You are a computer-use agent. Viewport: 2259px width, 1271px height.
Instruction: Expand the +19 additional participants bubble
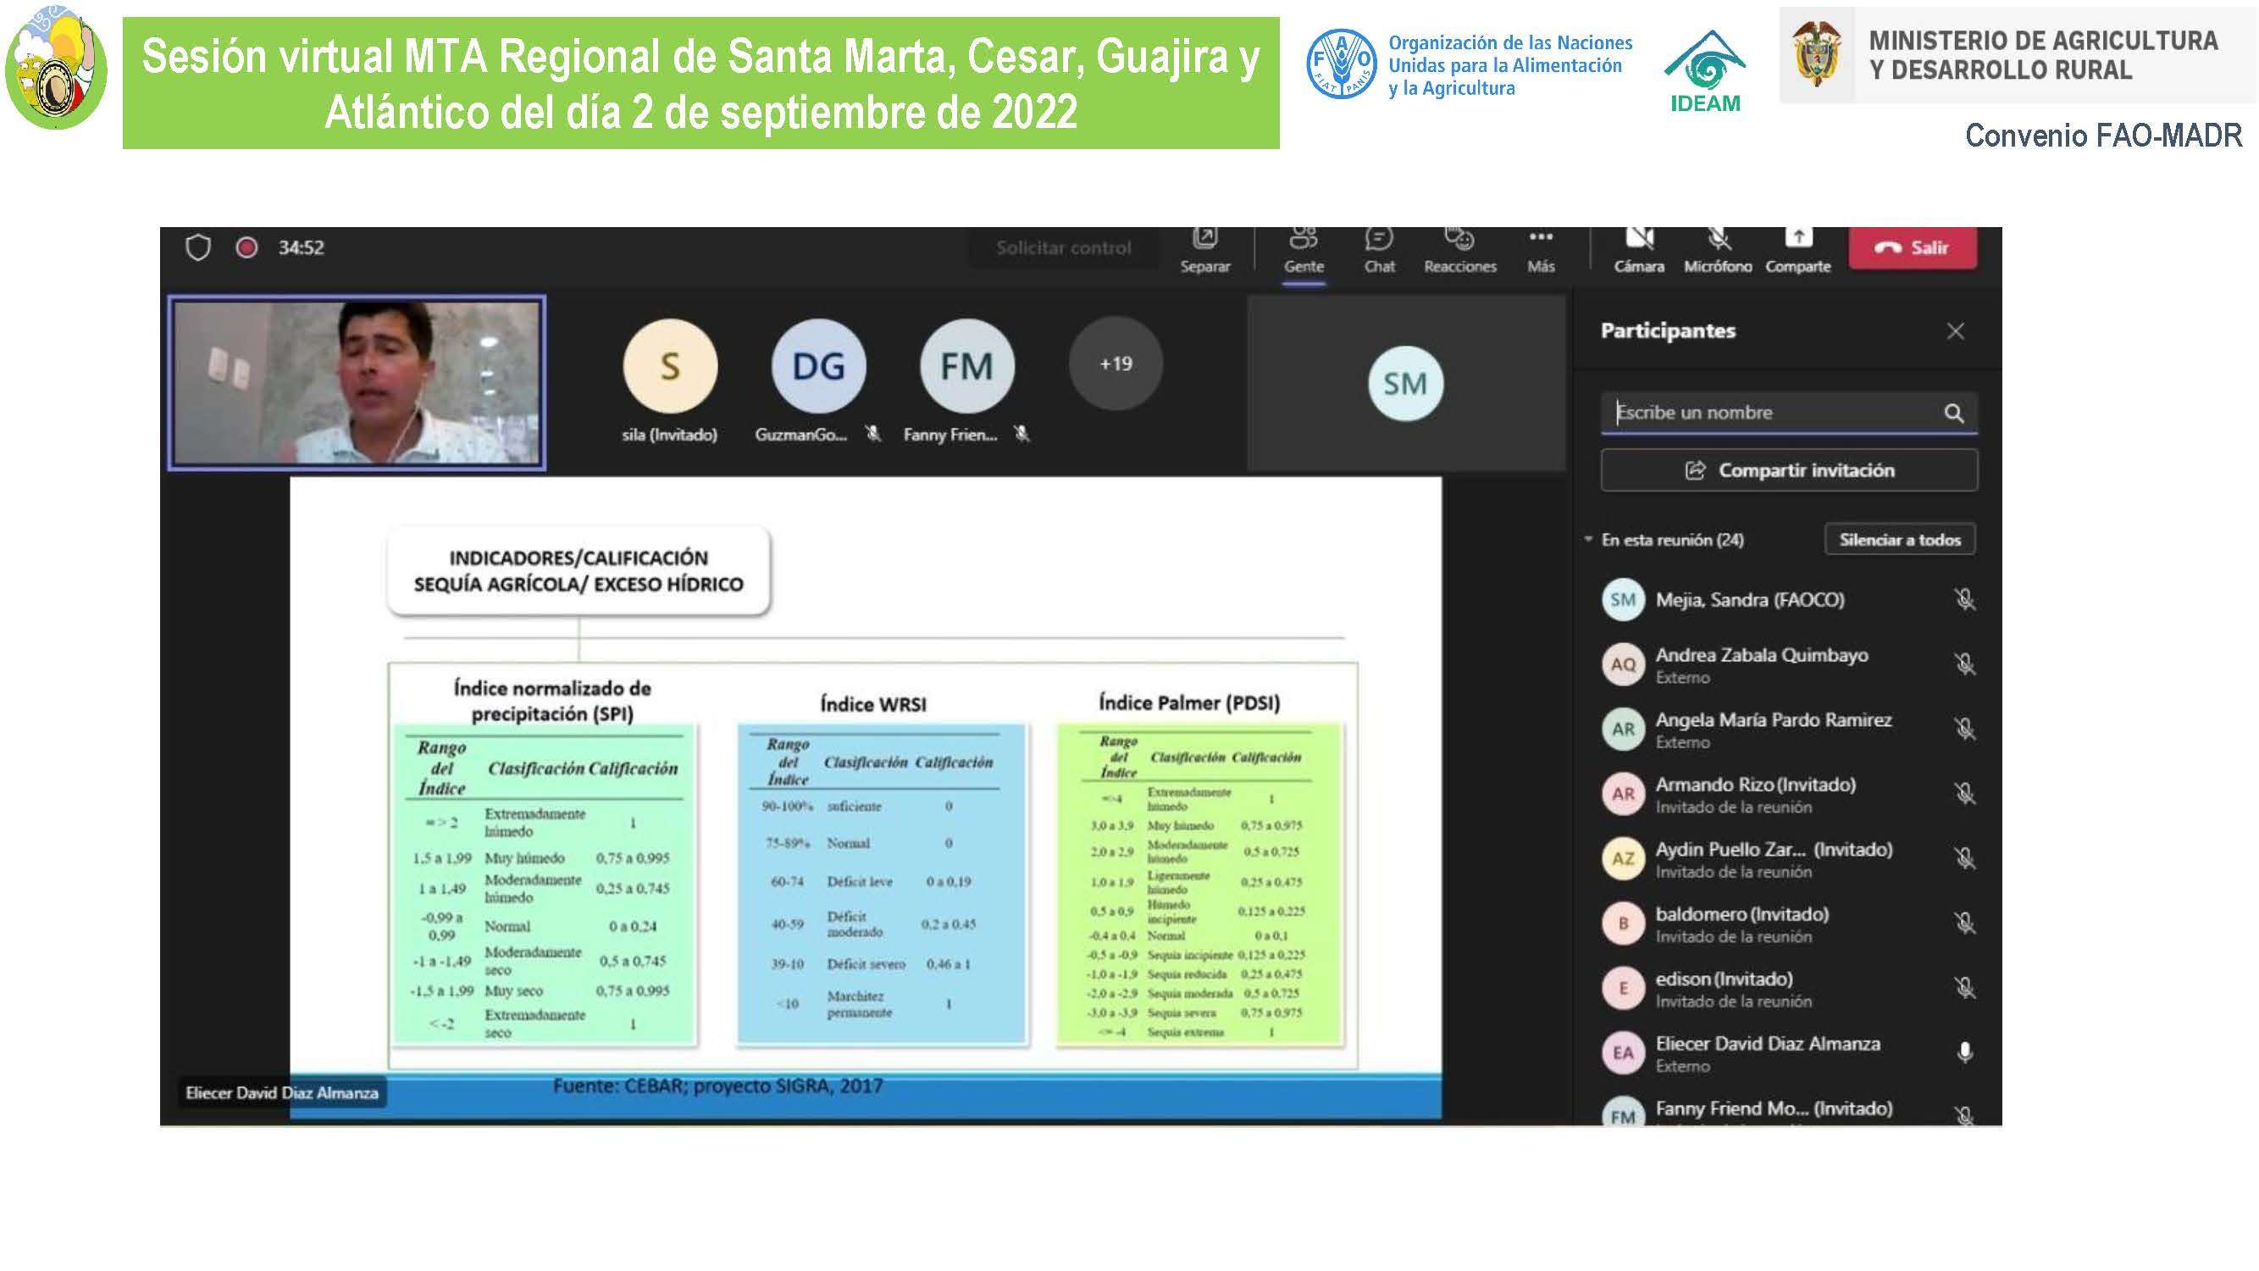point(1116,364)
